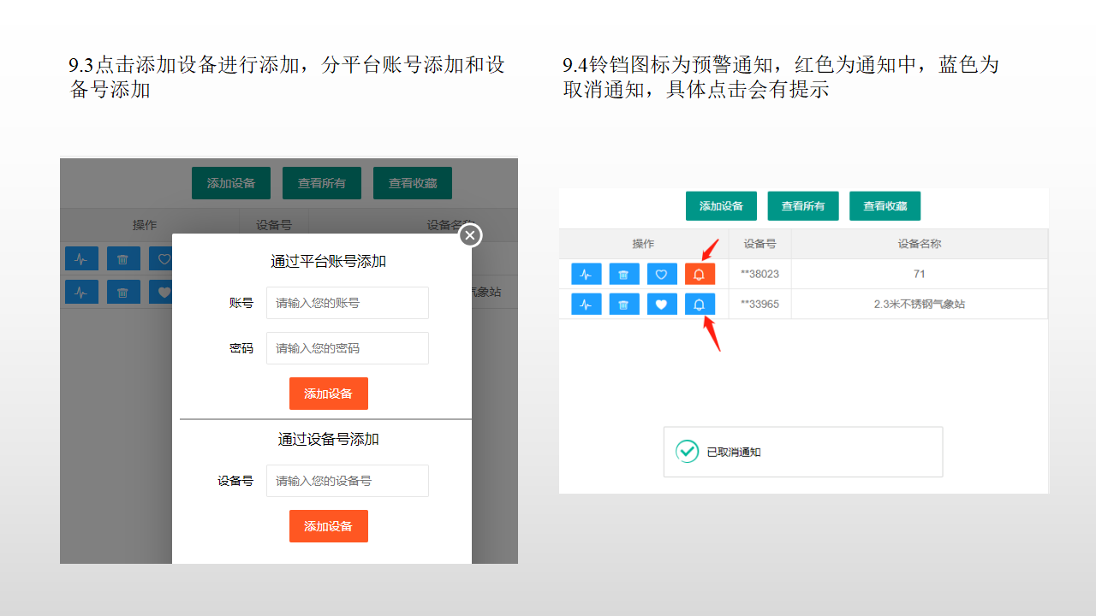Click the 设备号 device number input field

347,481
